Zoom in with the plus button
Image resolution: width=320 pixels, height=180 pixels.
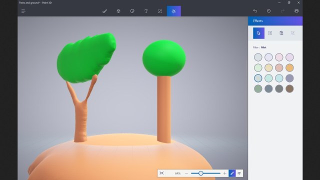coord(224,173)
